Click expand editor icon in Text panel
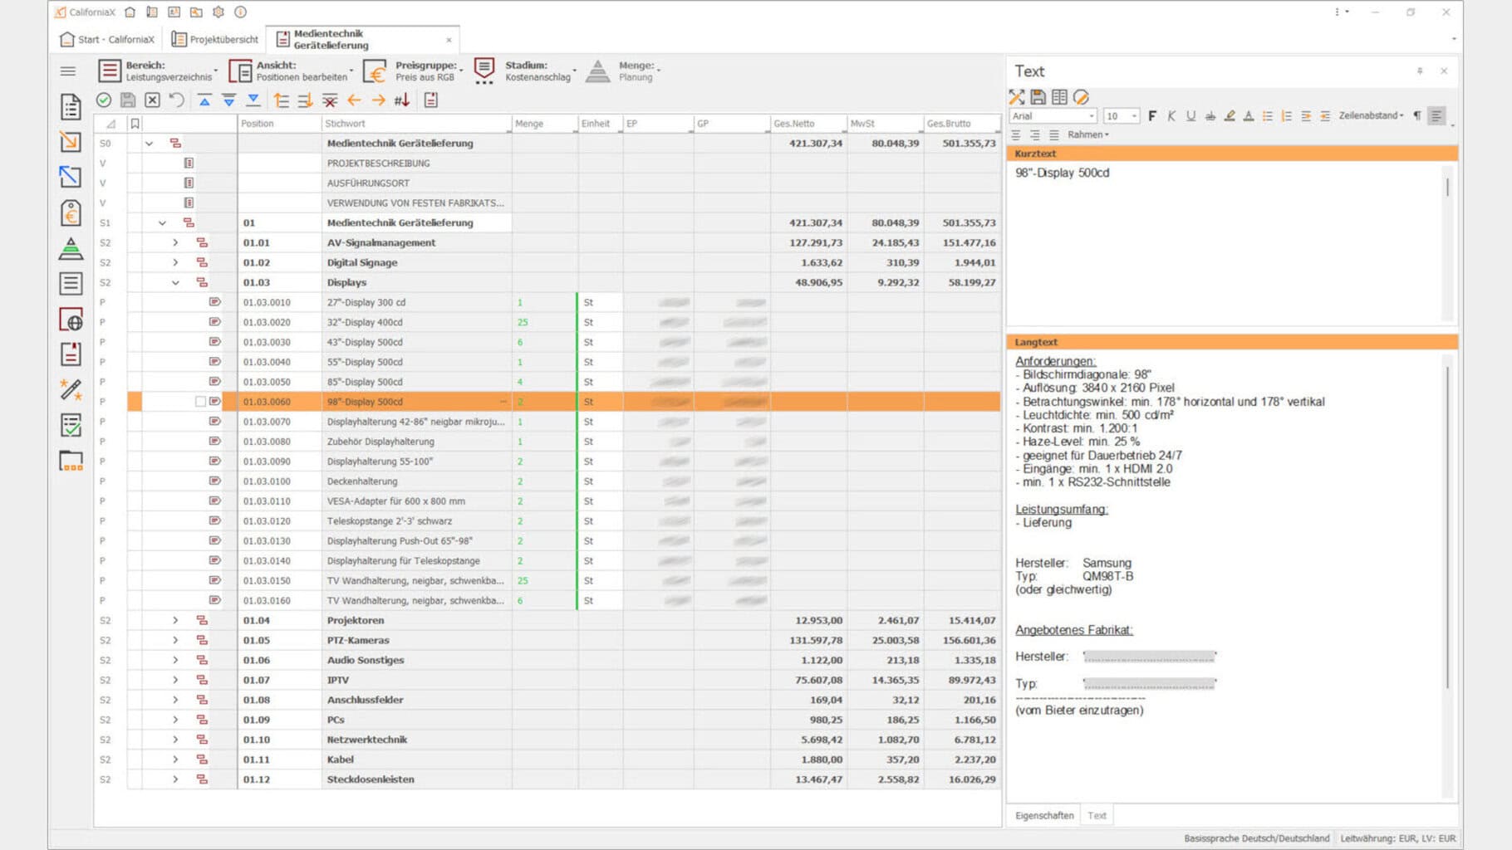 click(x=1016, y=97)
